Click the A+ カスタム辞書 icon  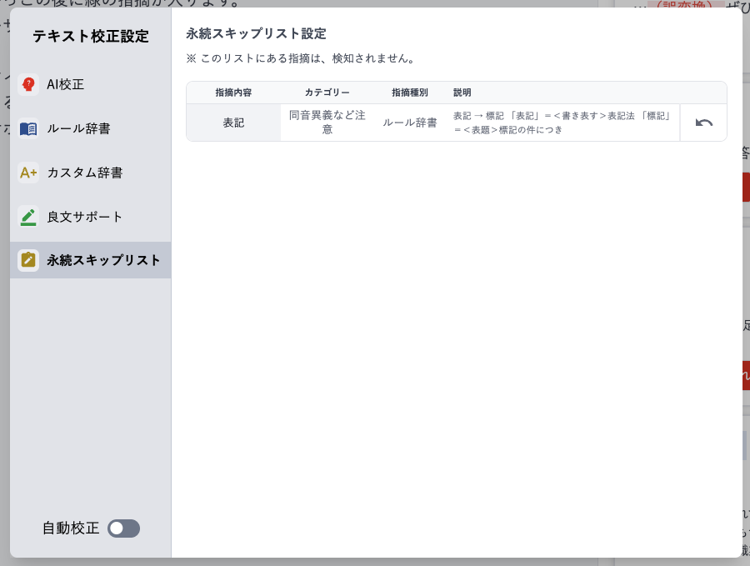click(x=28, y=173)
